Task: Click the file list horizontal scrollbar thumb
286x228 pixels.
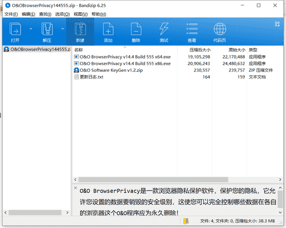Action: (153, 180)
